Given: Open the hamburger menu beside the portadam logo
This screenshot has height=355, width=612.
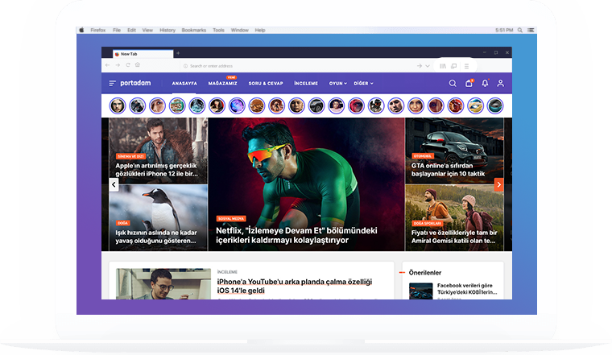Looking at the screenshot, I should pyautogui.click(x=113, y=84).
